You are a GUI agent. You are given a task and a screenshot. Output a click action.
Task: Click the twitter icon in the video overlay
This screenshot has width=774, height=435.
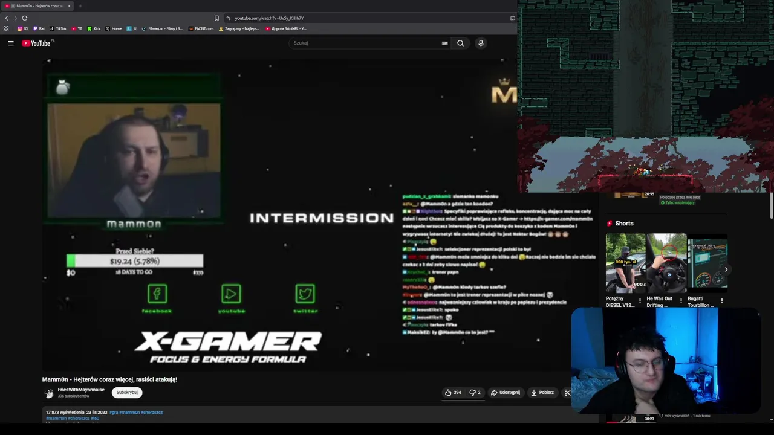[305, 294]
